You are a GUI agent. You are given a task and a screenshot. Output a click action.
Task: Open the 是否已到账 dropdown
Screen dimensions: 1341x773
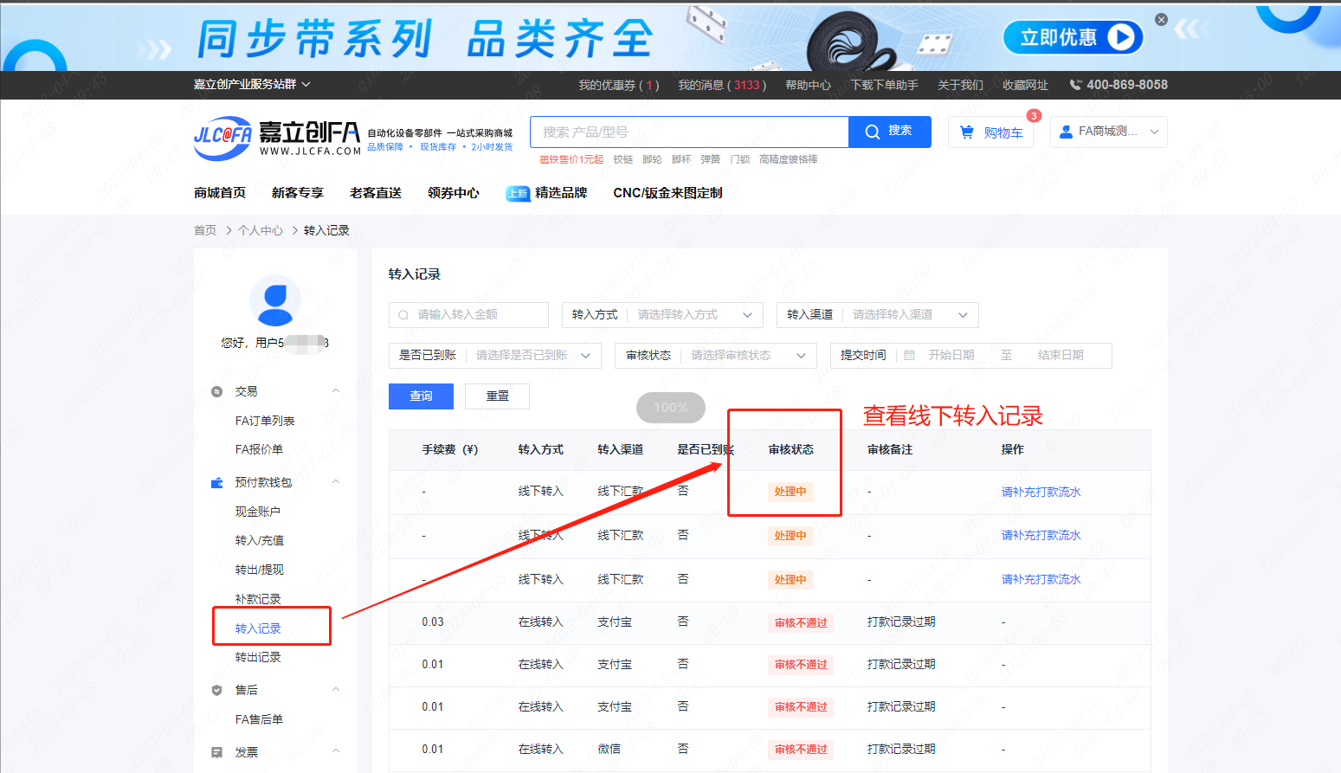[x=528, y=356]
